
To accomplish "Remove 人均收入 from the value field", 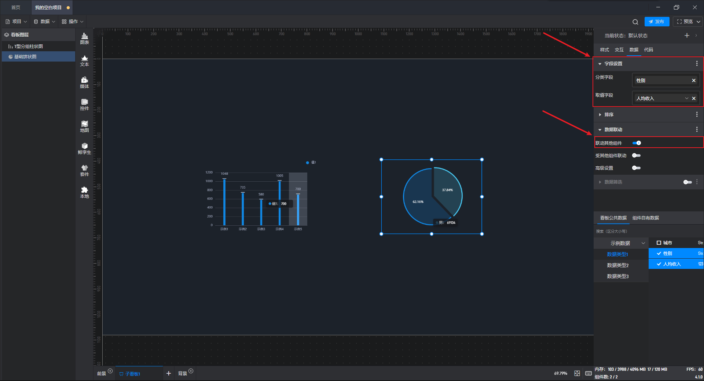I will pyautogui.click(x=694, y=98).
